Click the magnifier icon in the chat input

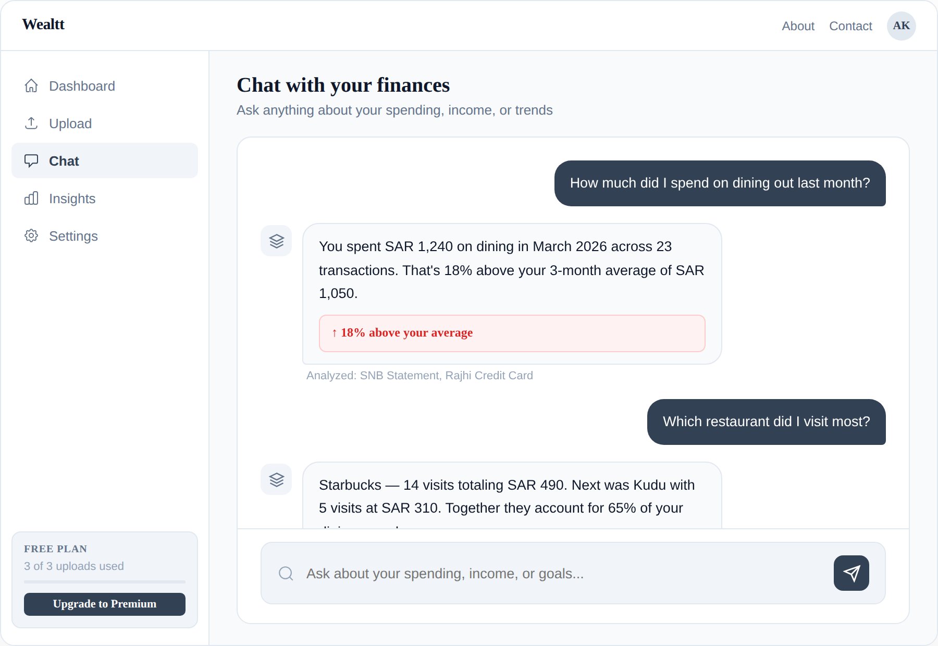click(x=285, y=573)
